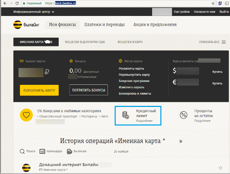Click the Проценты на остаток title
The image size is (230, 174).
coord(204,113)
